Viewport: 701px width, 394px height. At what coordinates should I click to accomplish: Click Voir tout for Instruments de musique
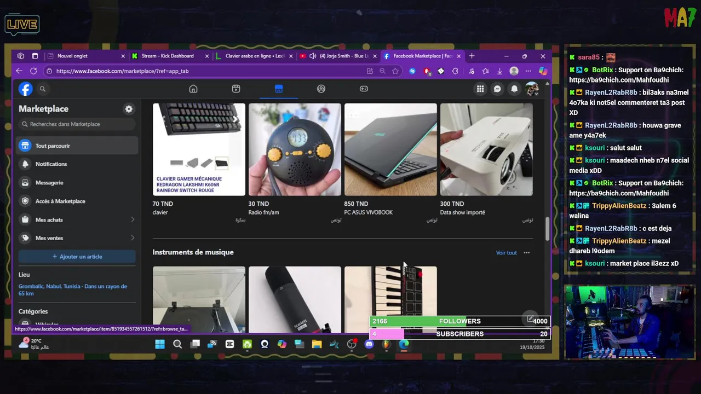[x=506, y=253]
